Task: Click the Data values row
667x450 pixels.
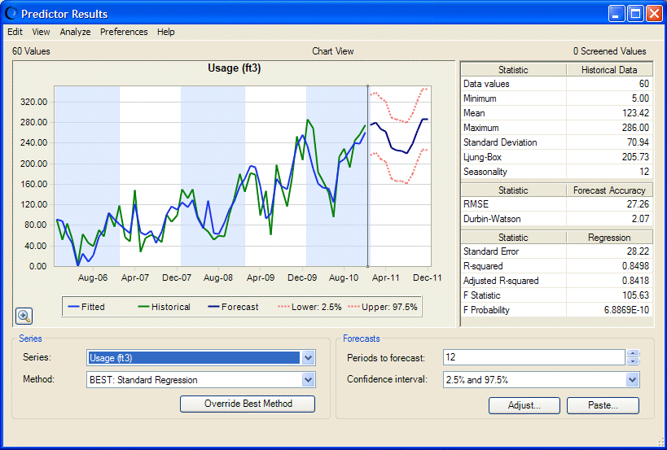Action: pyautogui.click(x=556, y=84)
